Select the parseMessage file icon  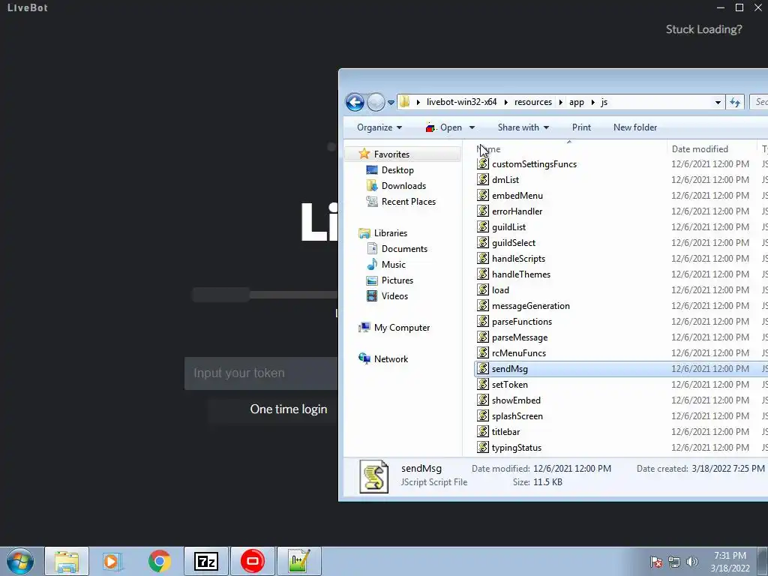pos(483,337)
